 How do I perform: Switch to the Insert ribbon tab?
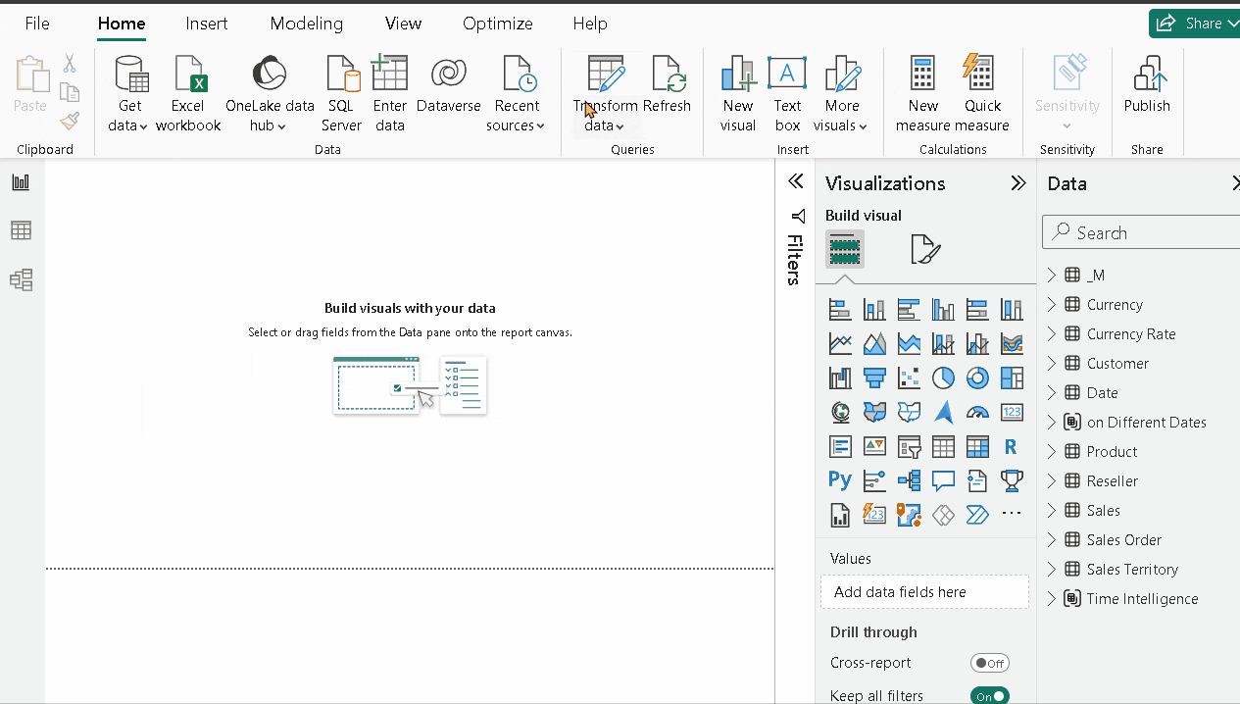click(207, 24)
